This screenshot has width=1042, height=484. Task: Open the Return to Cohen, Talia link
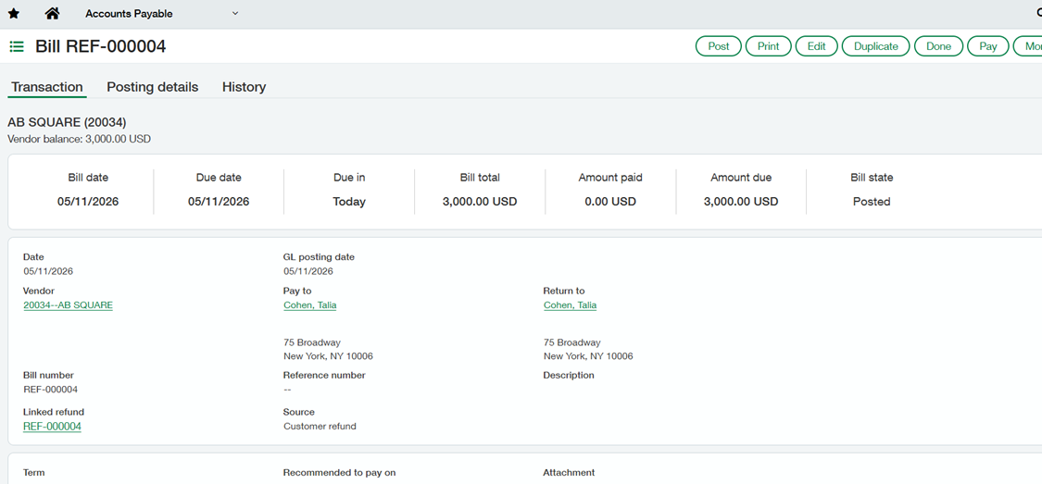571,305
